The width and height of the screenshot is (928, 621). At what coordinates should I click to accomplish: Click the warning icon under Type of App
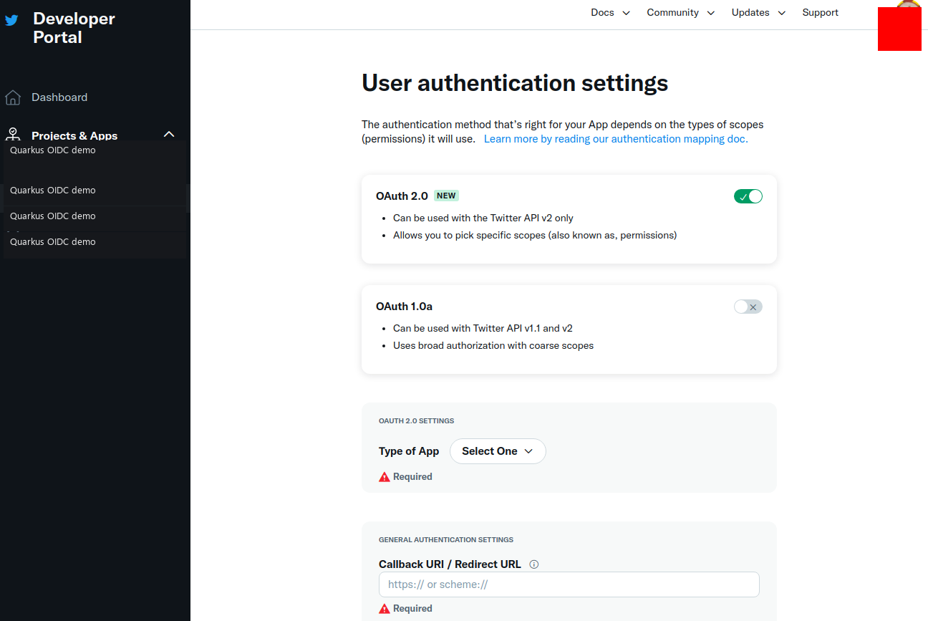tap(385, 477)
